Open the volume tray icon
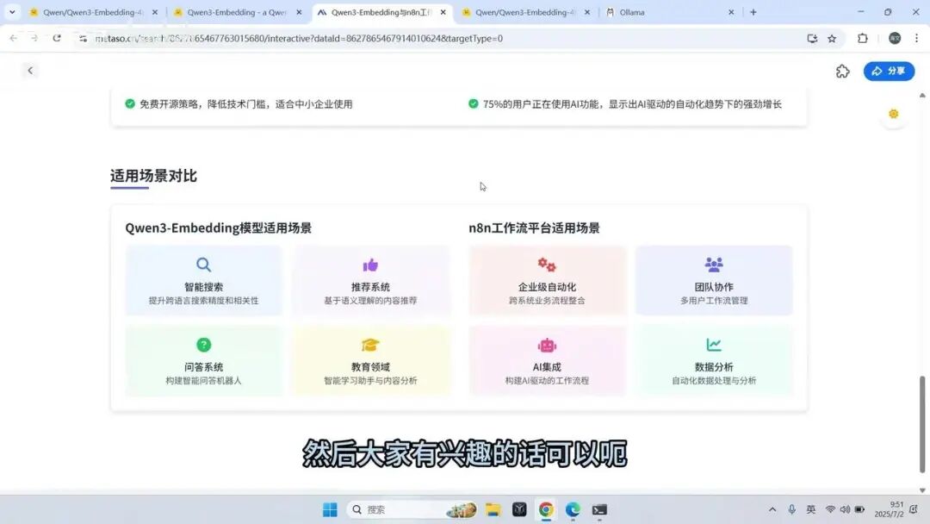 click(x=846, y=509)
